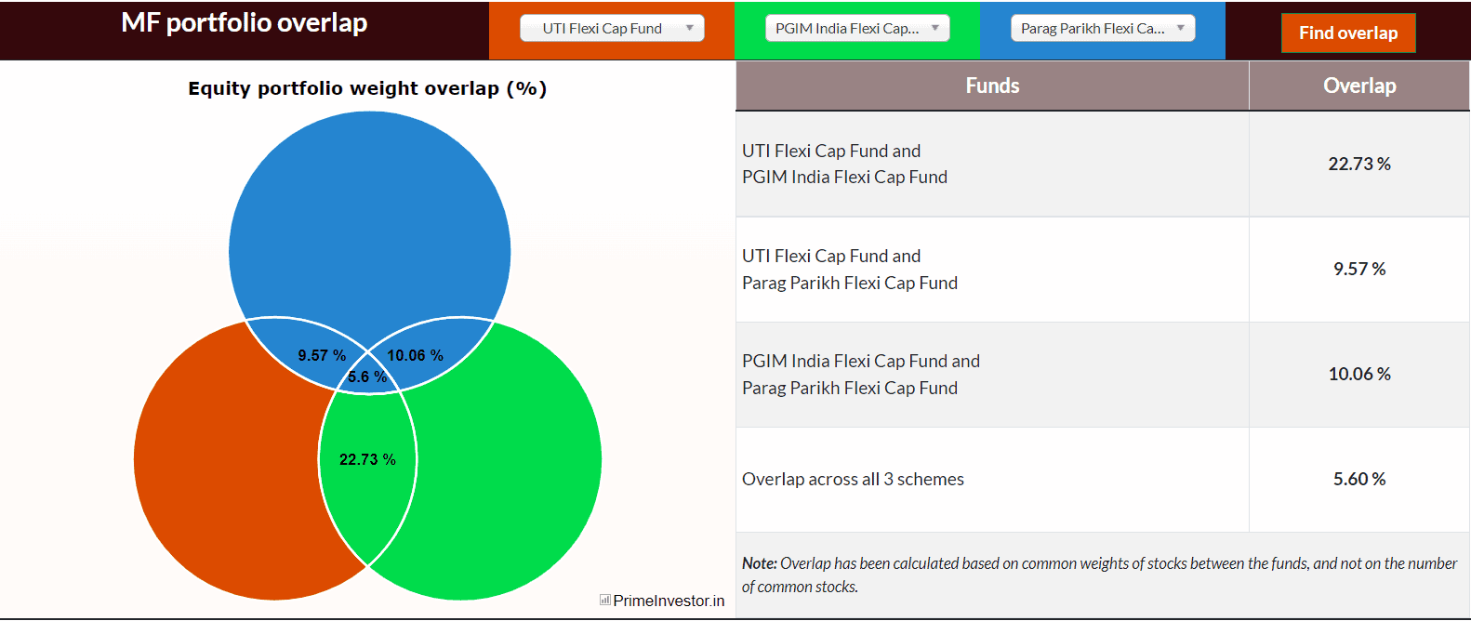Click the 10.06 % value in the table
Image resolution: width=1471 pixels, height=621 pixels.
(x=1359, y=374)
